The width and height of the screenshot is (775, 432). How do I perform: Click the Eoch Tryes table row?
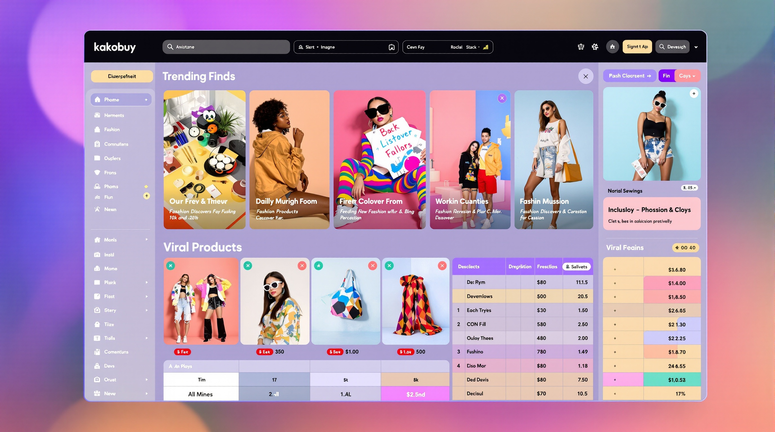[x=523, y=310]
